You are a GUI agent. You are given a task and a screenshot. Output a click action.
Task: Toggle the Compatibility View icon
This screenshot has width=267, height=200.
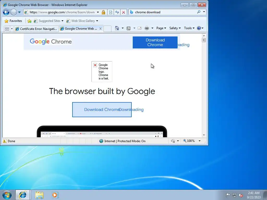click(x=111, y=12)
